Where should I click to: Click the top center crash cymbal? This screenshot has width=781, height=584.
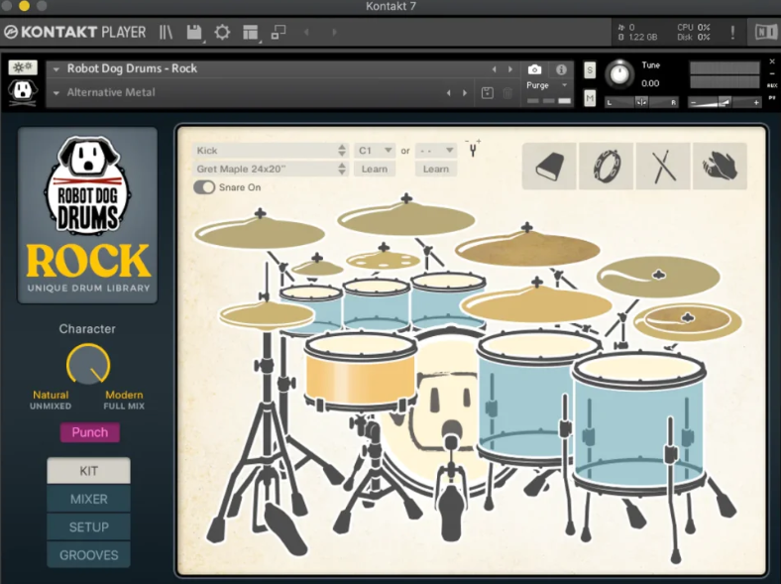(x=406, y=218)
